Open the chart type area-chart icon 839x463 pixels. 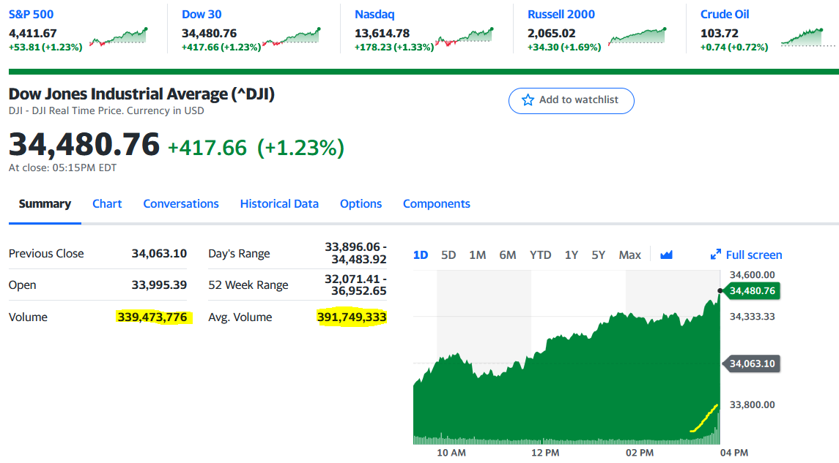666,255
